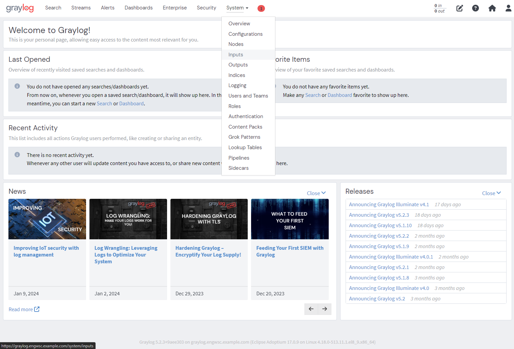Select Roles in System menu
The image size is (514, 349).
click(248, 106)
